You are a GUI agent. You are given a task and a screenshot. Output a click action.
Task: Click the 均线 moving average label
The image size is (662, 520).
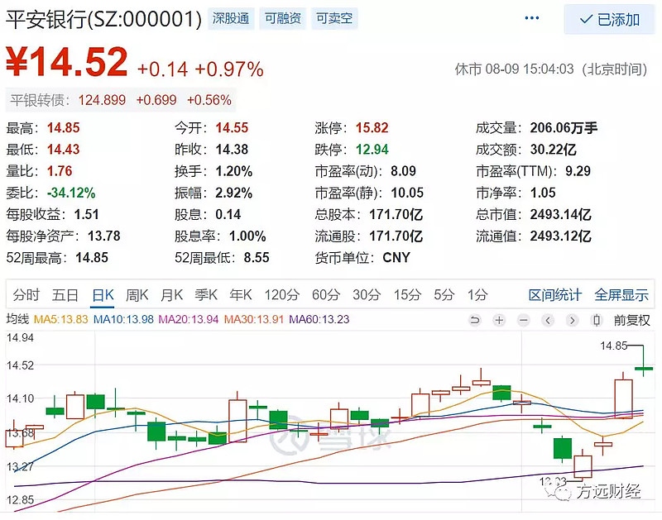click(17, 319)
